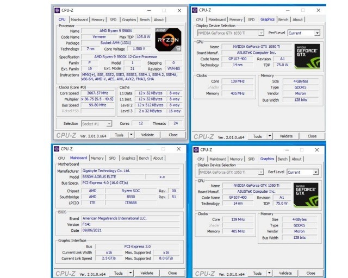Viewport: 348px width, 278px height.
Task: Click the motherboard Model field B550M AORUS ELITE
Action: click(x=113, y=177)
